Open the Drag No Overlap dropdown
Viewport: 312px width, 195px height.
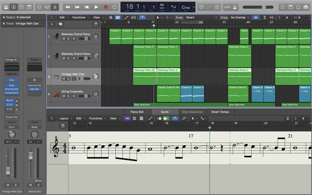pos(240,17)
